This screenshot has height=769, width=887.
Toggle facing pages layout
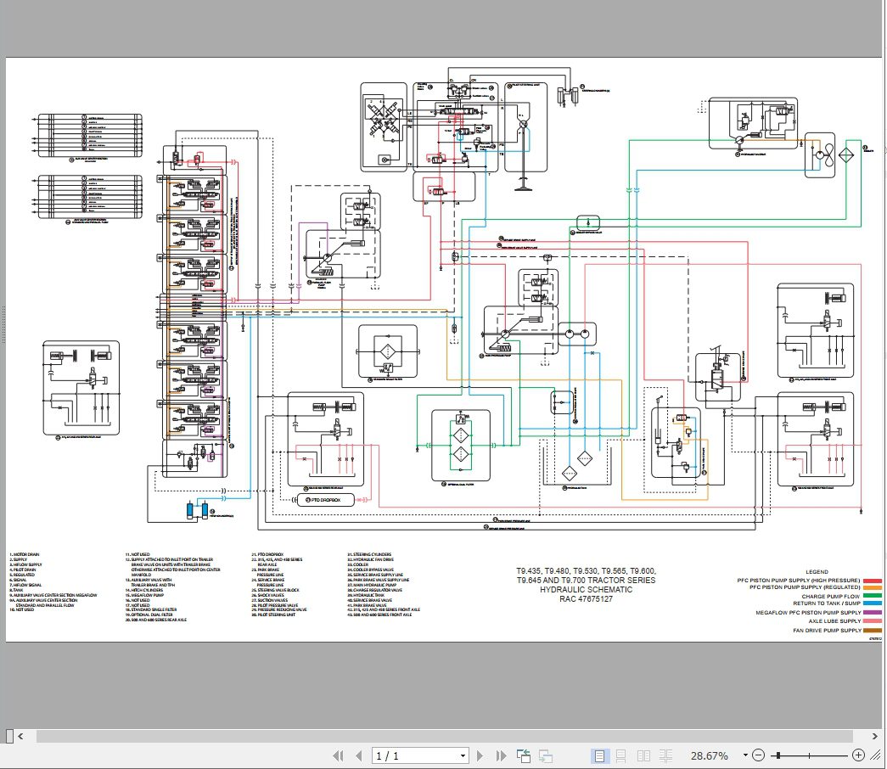(x=643, y=755)
